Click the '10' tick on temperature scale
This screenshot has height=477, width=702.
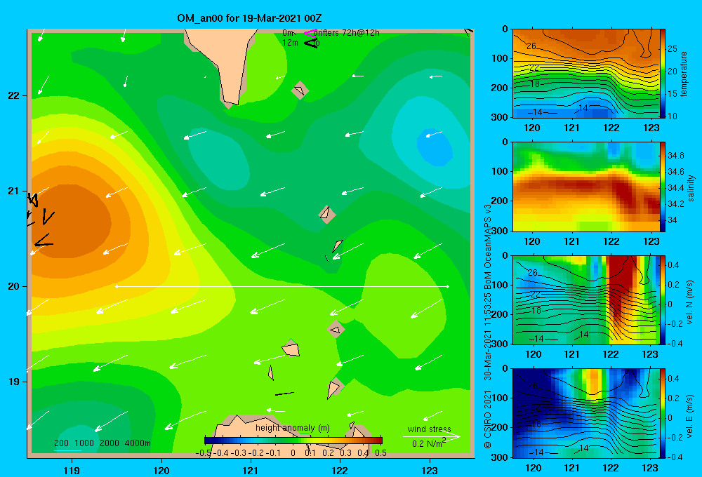pos(673,116)
